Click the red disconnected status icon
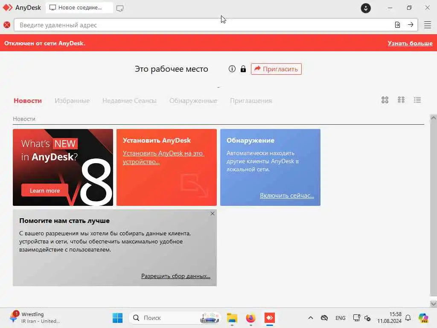 click(x=7, y=25)
